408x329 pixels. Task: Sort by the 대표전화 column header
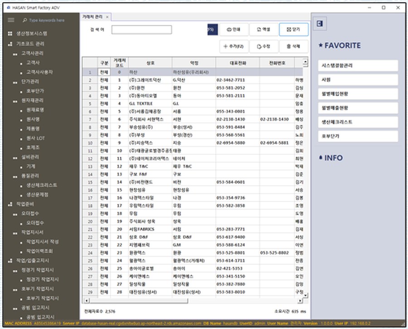click(238, 63)
